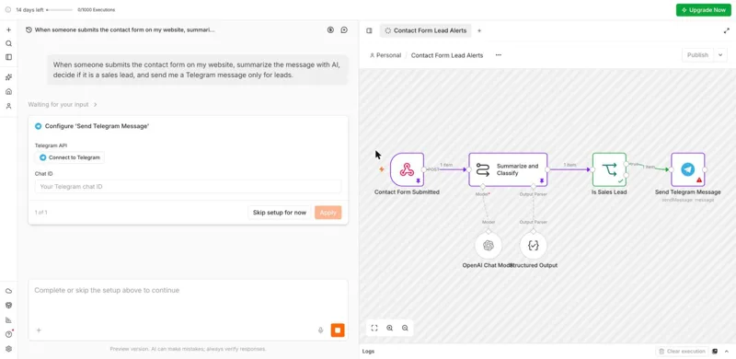Image resolution: width=736 pixels, height=359 pixels.
Task: Click the '0/1000 Executions' text
Action: coord(97,9)
